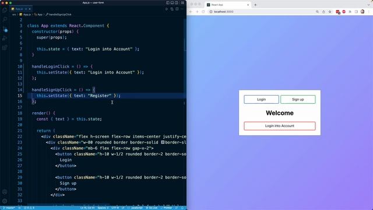Select the React App browser tab
The width and height of the screenshot is (373, 210).
[228, 5]
